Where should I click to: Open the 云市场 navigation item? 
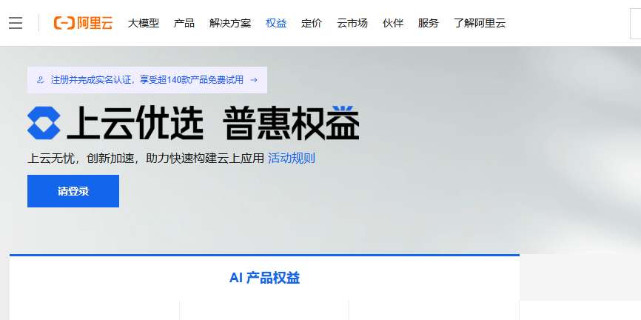point(352,23)
